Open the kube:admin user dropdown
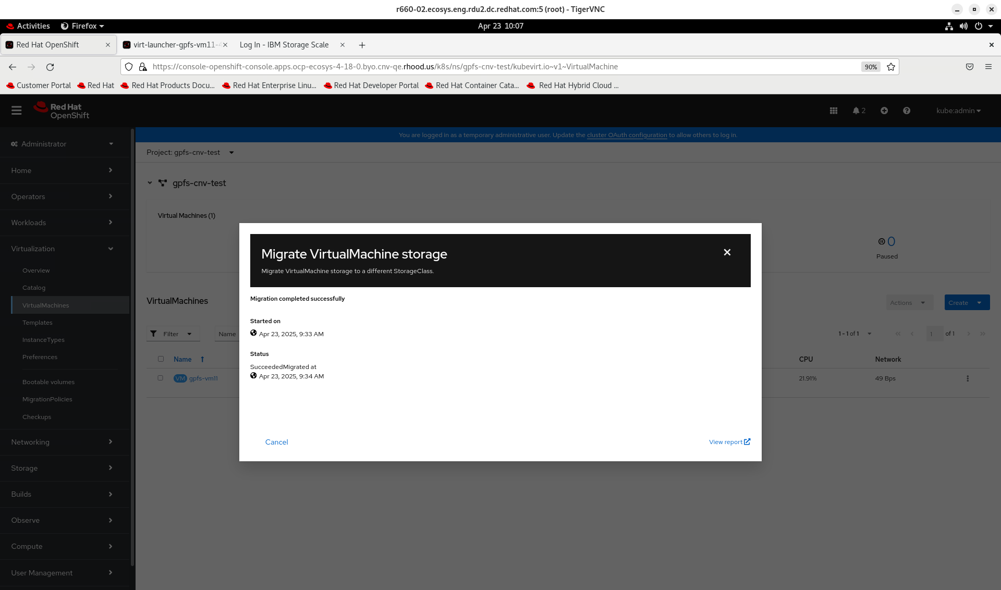Screen dimensions: 1001x590 [x=958, y=110]
